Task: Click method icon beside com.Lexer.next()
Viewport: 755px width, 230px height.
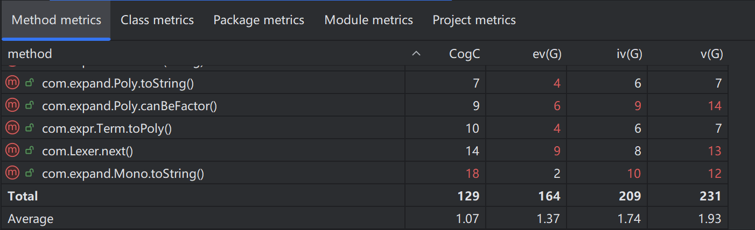Action: (x=12, y=151)
